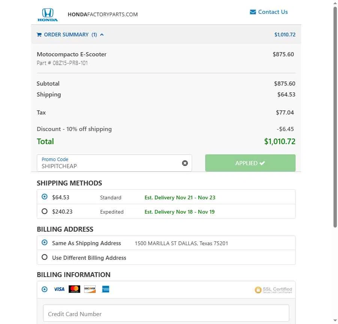Click the Est. Delivery Nov 21 - Nov 23 text
The width and height of the screenshot is (338, 324).
pyautogui.click(x=180, y=197)
